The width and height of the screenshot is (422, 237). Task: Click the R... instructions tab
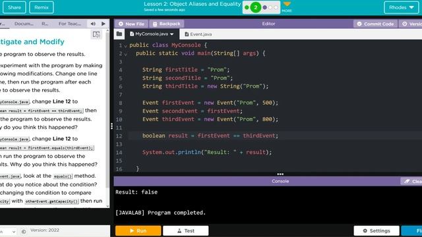pos(45,24)
